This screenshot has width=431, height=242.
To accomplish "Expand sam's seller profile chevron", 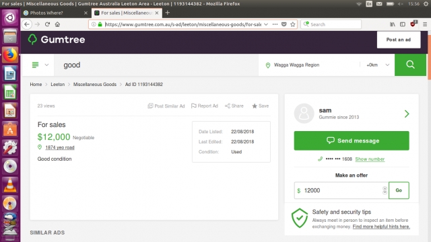I will point(407,114).
